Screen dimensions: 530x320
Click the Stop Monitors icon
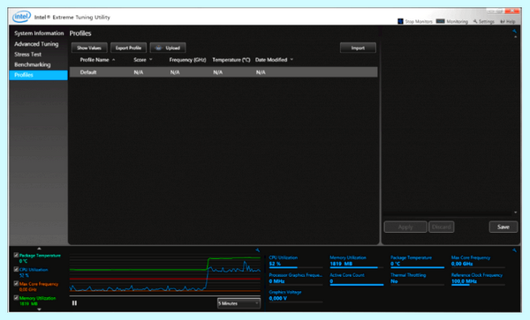coord(400,21)
